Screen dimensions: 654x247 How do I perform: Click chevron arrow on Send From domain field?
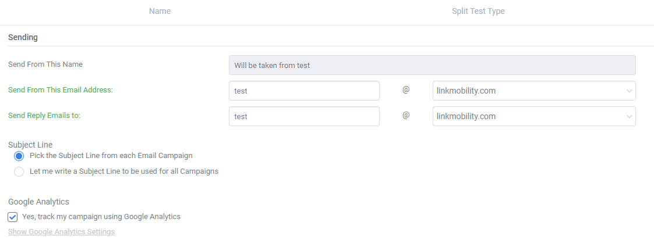[x=629, y=91]
